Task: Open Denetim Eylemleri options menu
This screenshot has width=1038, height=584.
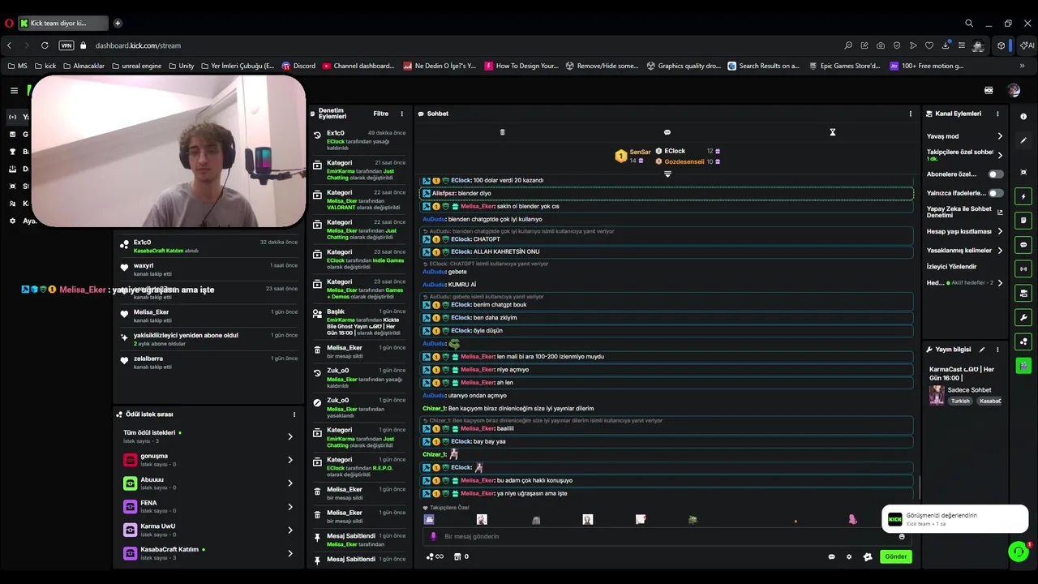Action: pyautogui.click(x=401, y=114)
